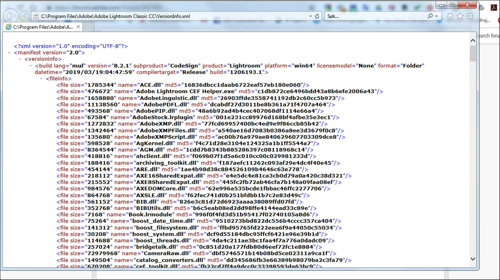Open the address bar autocomplete dropdown
Screen dimensions: 500x280
click(310, 16)
